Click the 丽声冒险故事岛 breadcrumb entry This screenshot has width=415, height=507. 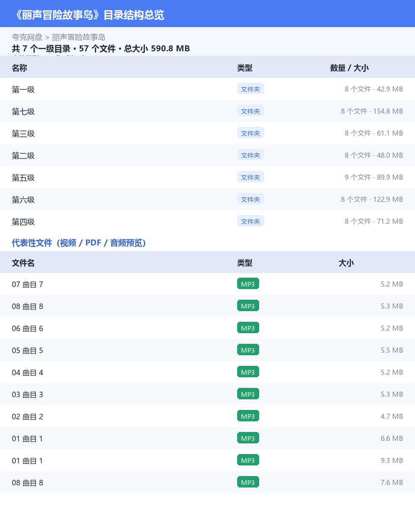(x=78, y=37)
